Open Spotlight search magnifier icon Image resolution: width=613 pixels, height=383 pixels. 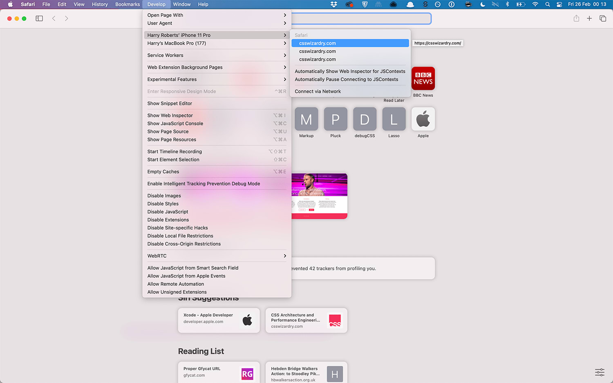click(548, 4)
